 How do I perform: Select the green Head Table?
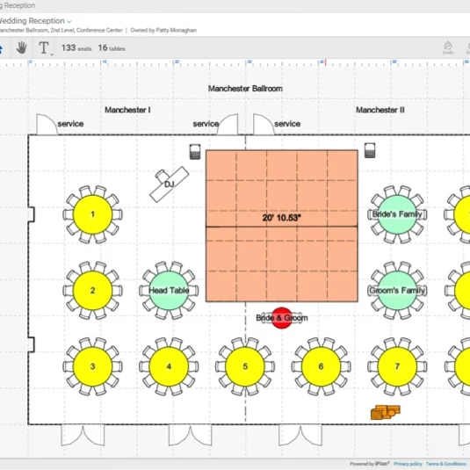coord(169,291)
